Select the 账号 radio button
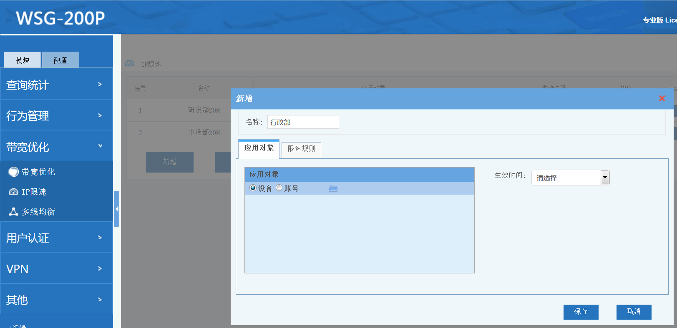Screen dimensions: 677x328 (279, 188)
